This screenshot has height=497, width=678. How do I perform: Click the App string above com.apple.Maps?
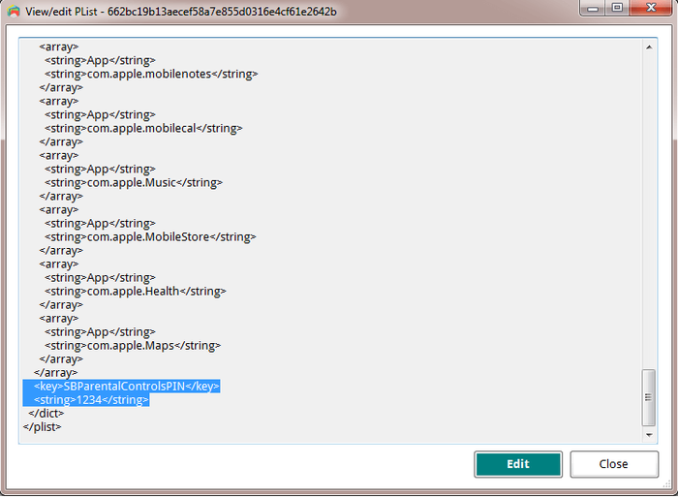coord(100,332)
